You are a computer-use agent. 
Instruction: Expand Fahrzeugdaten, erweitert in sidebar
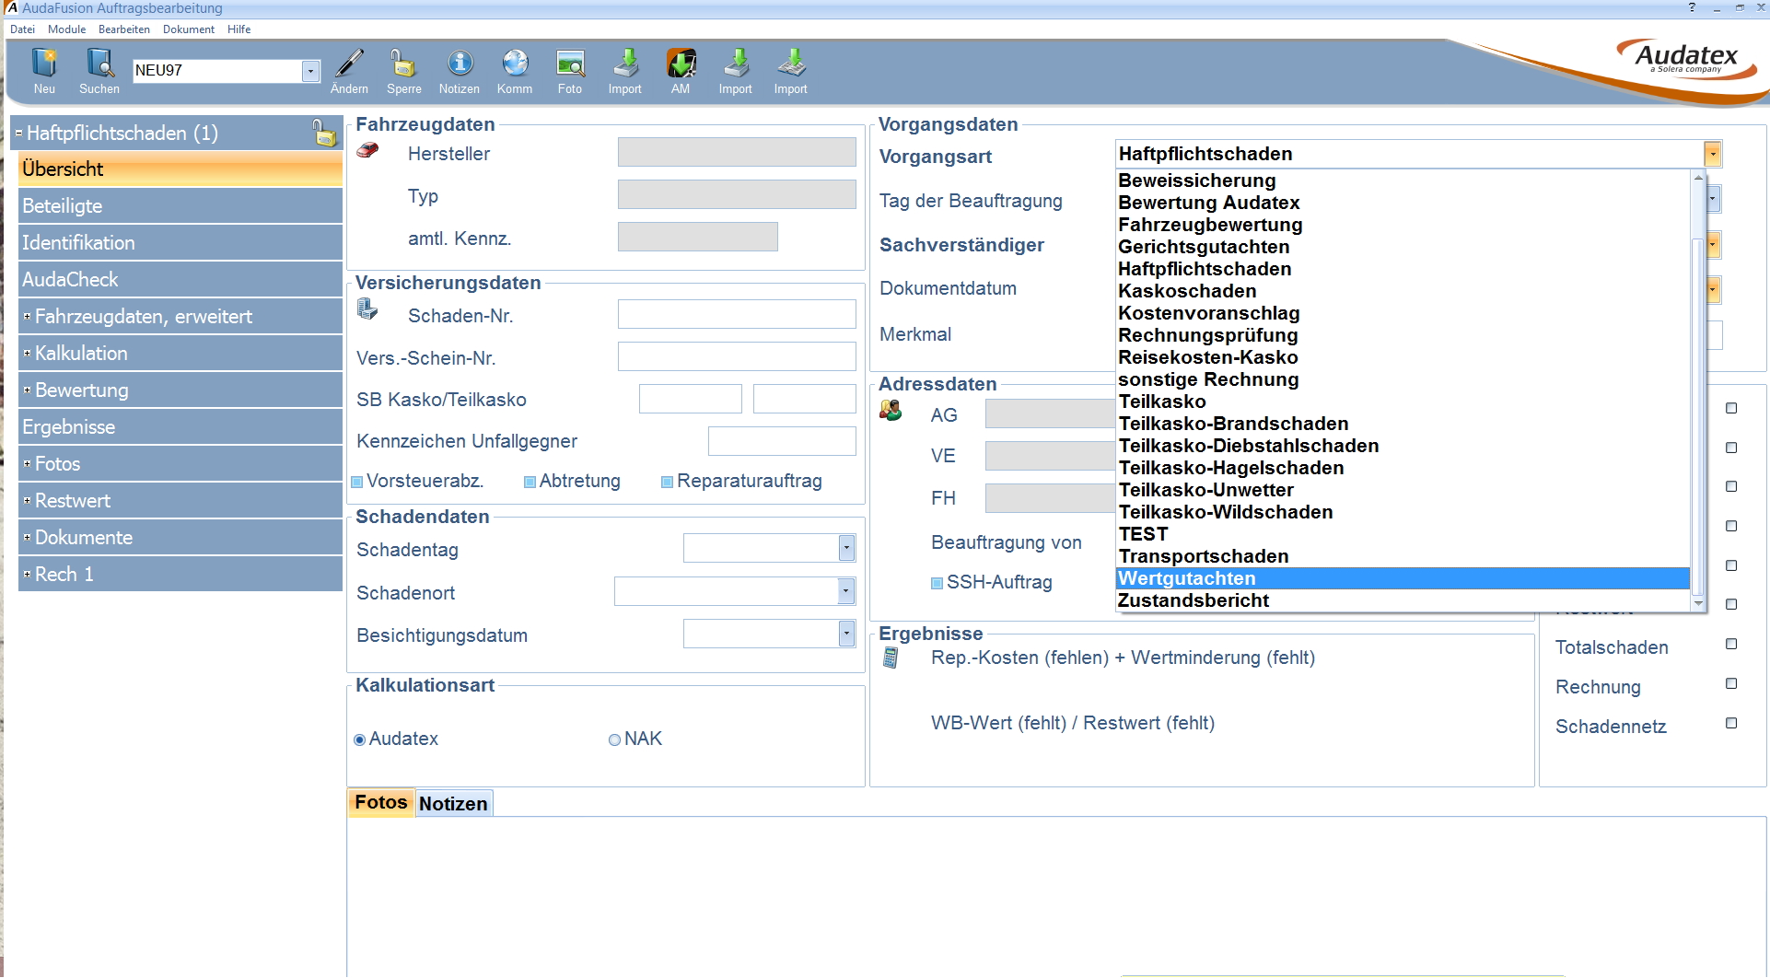pyautogui.click(x=27, y=316)
